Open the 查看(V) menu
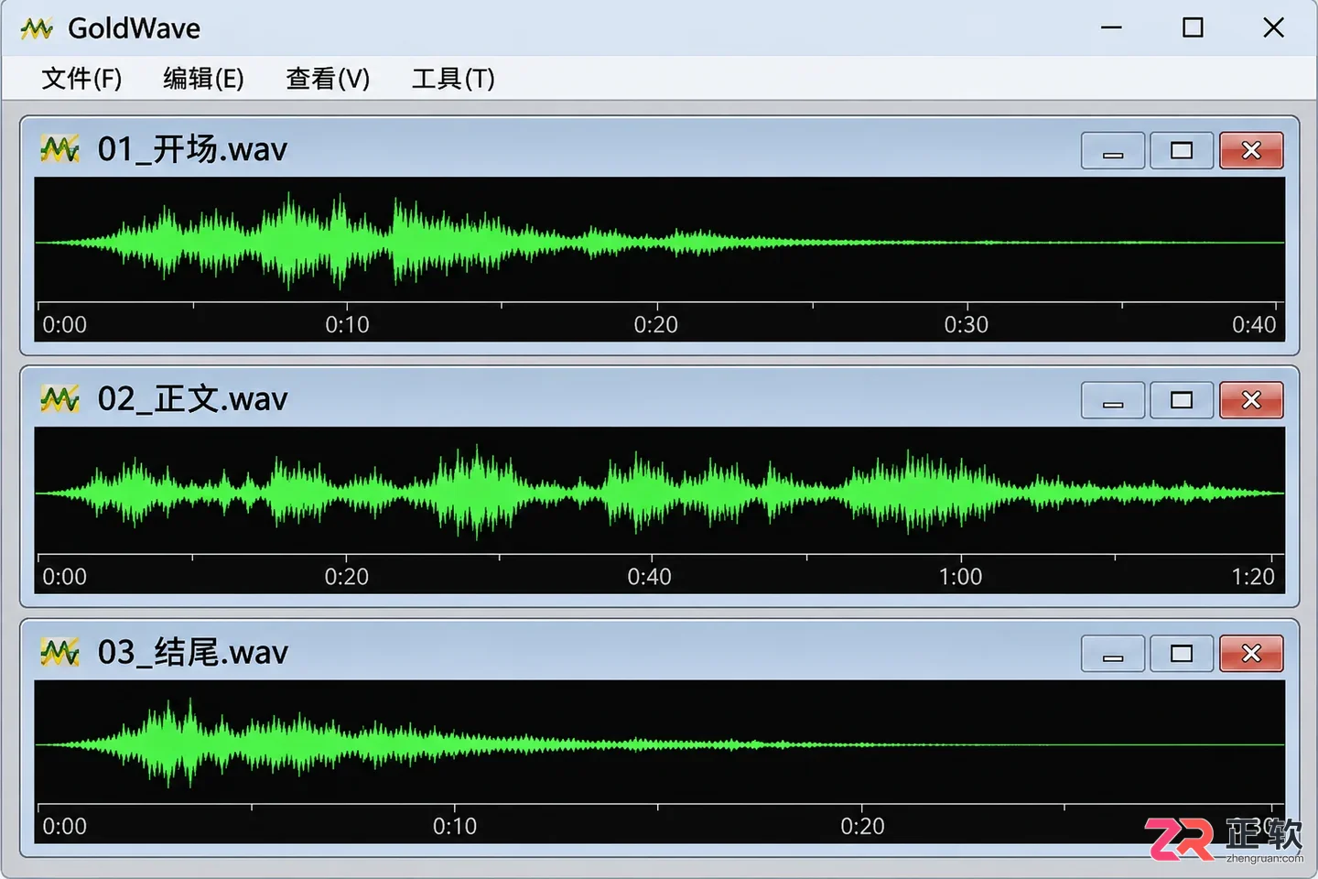 (328, 79)
